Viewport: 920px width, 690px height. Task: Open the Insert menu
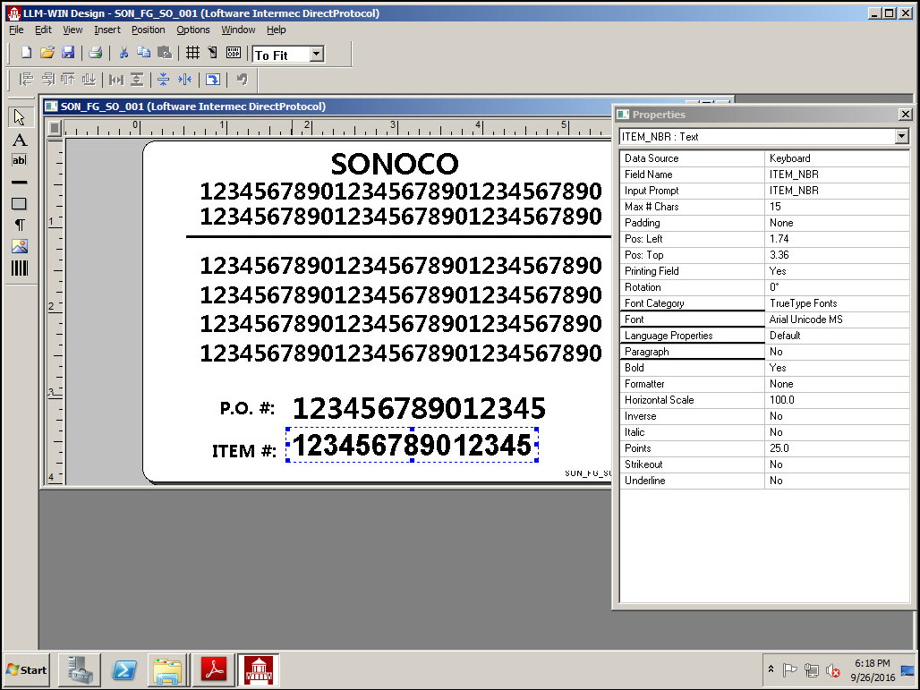click(107, 30)
